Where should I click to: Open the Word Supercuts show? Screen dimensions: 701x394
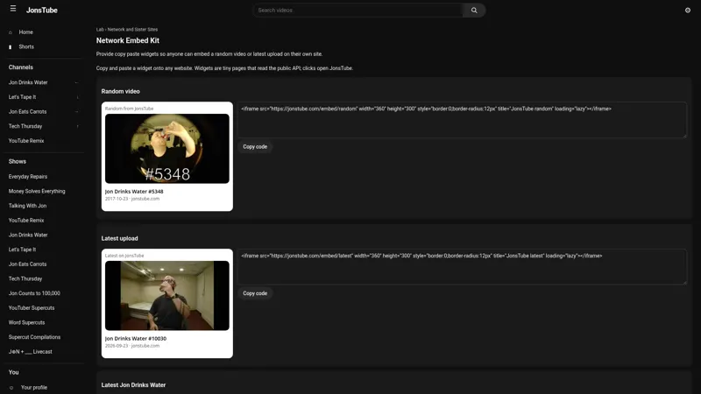tap(26, 322)
